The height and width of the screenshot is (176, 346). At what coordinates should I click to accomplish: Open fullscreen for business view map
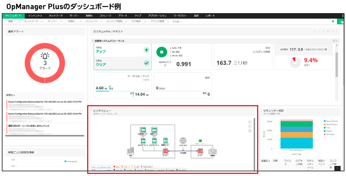pyautogui.click(x=250, y=131)
